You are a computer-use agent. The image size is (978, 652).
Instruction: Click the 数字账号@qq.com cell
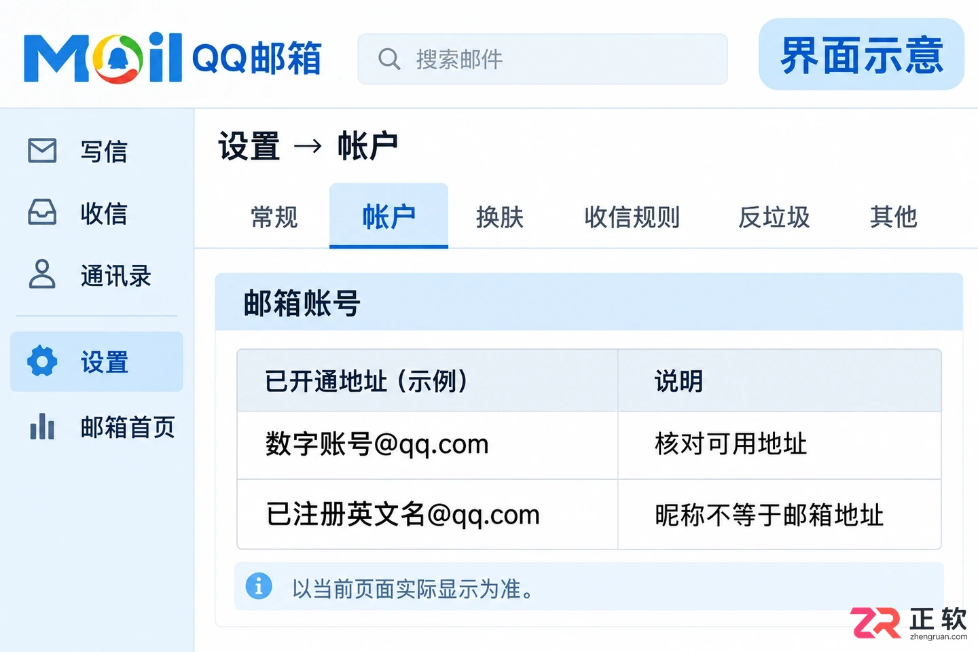point(427,445)
